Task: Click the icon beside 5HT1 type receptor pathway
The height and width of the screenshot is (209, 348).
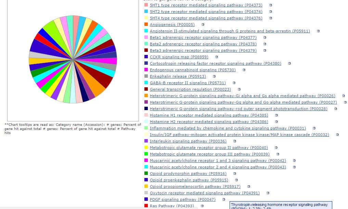Action: click(x=271, y=5)
